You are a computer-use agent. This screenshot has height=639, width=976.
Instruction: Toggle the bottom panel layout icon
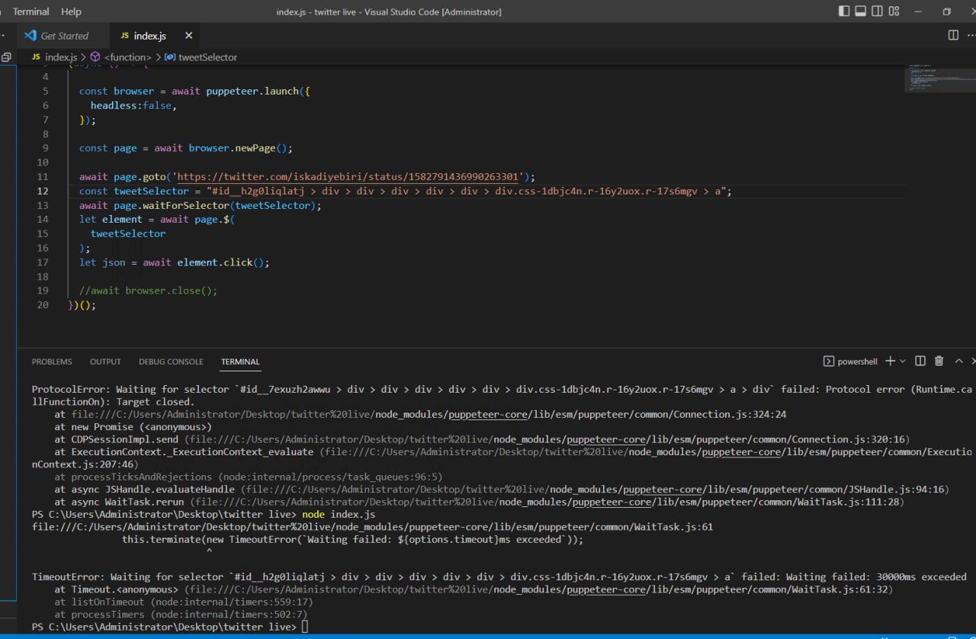click(861, 11)
